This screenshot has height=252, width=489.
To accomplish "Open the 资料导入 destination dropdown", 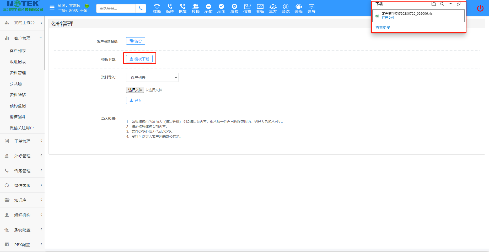I will [x=152, y=77].
